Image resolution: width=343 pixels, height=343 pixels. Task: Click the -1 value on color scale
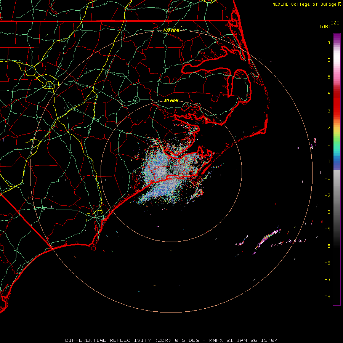coord(327,178)
